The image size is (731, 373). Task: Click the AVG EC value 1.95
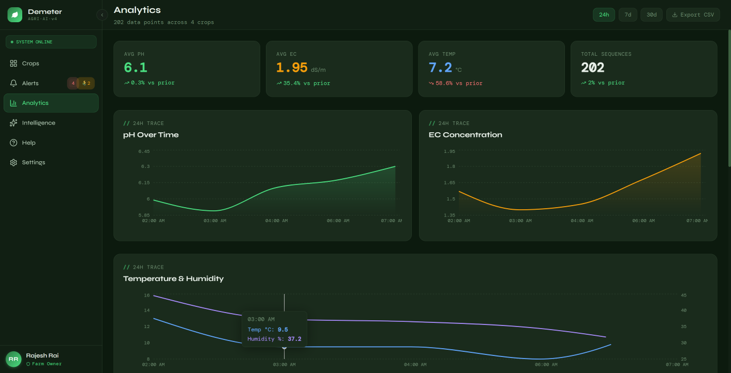292,68
